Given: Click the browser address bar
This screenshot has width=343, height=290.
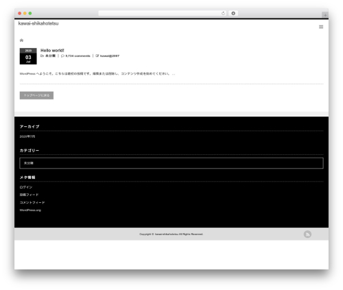Looking at the screenshot, I should tap(163, 13).
